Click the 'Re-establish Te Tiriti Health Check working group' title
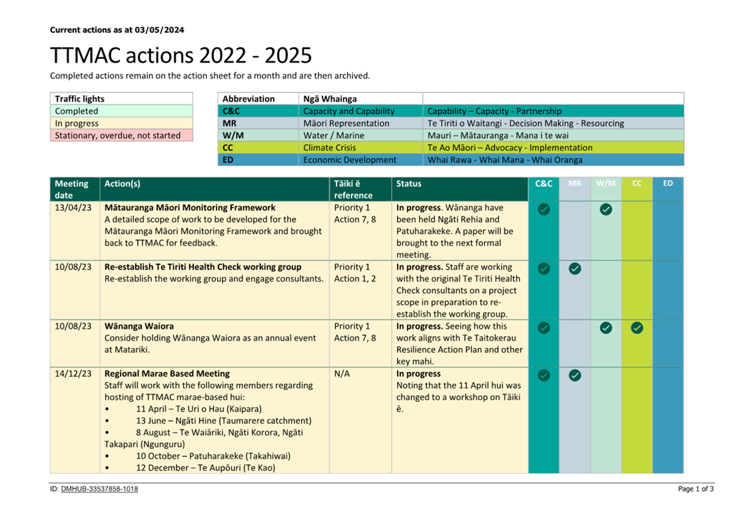The image size is (738, 521). coord(203,267)
